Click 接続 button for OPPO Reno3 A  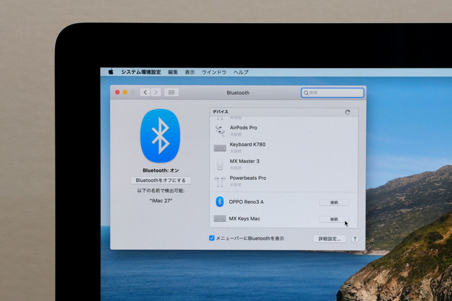pyautogui.click(x=334, y=203)
